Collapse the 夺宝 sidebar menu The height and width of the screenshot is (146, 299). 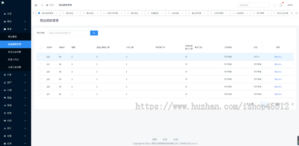coord(16,29)
